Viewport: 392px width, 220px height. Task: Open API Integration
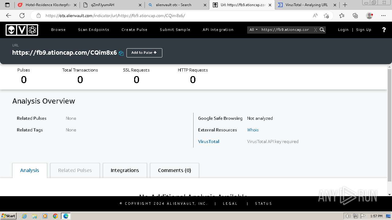218,30
